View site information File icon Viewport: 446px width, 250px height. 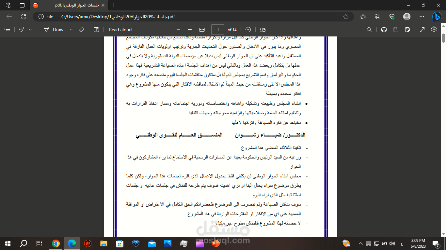click(46, 17)
